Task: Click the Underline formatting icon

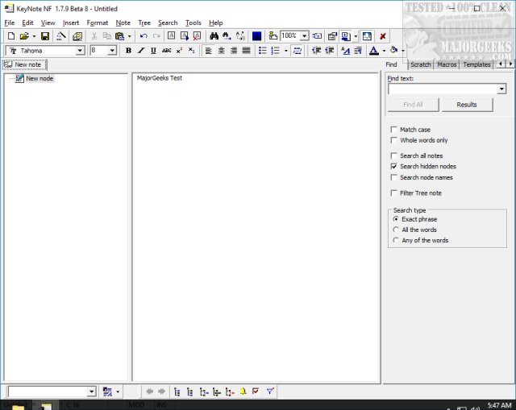Action: click(153, 51)
